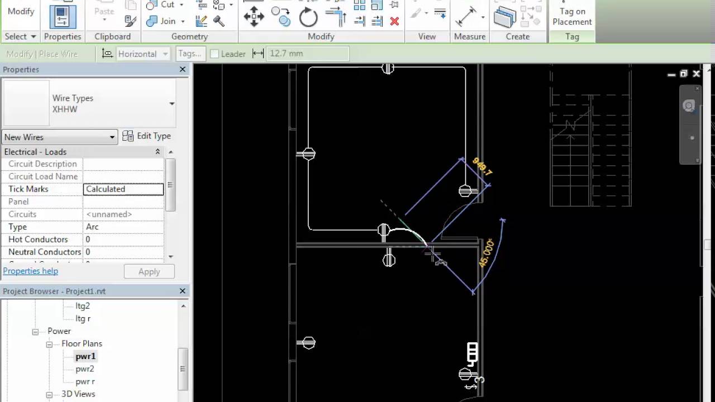Click the Edit Type icon button
This screenshot has height=402, width=715.
[146, 136]
